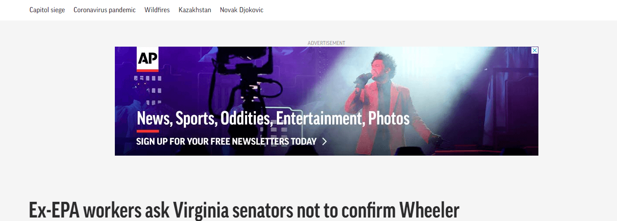Click the arrow after NEWSLETTERS TODAY
The width and height of the screenshot is (617, 221).
[324, 141]
